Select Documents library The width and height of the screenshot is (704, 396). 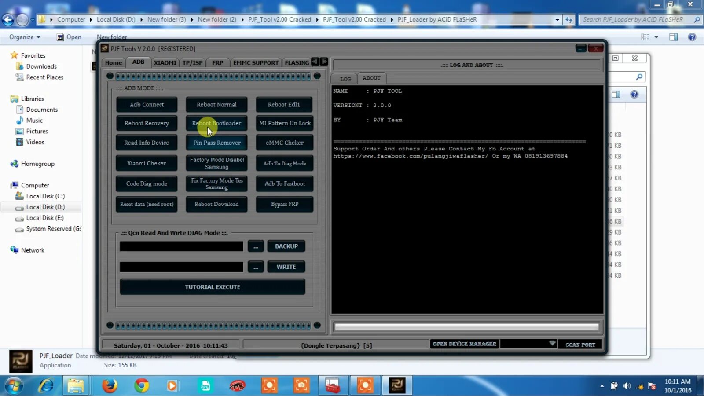tap(42, 110)
